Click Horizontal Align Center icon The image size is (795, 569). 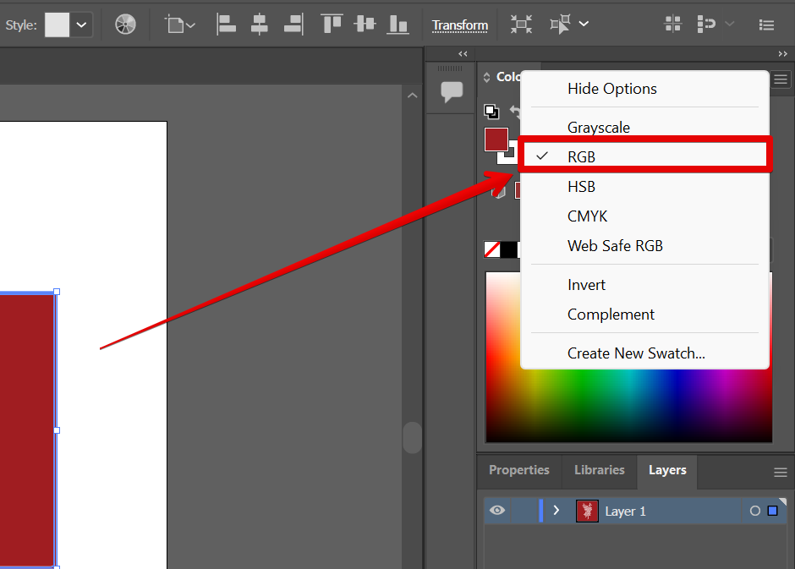click(260, 25)
